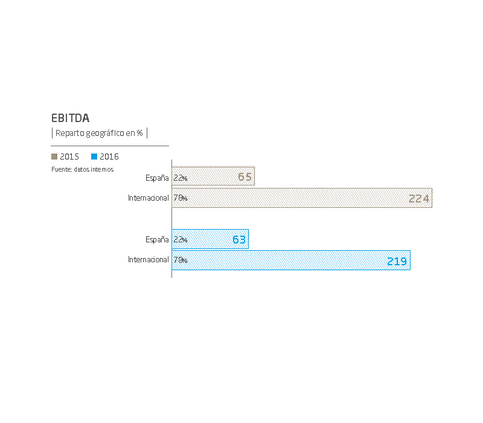Viewport: 483px width, 423px height.
Task: Select the 2015 Internacional bar
Action: (x=302, y=198)
